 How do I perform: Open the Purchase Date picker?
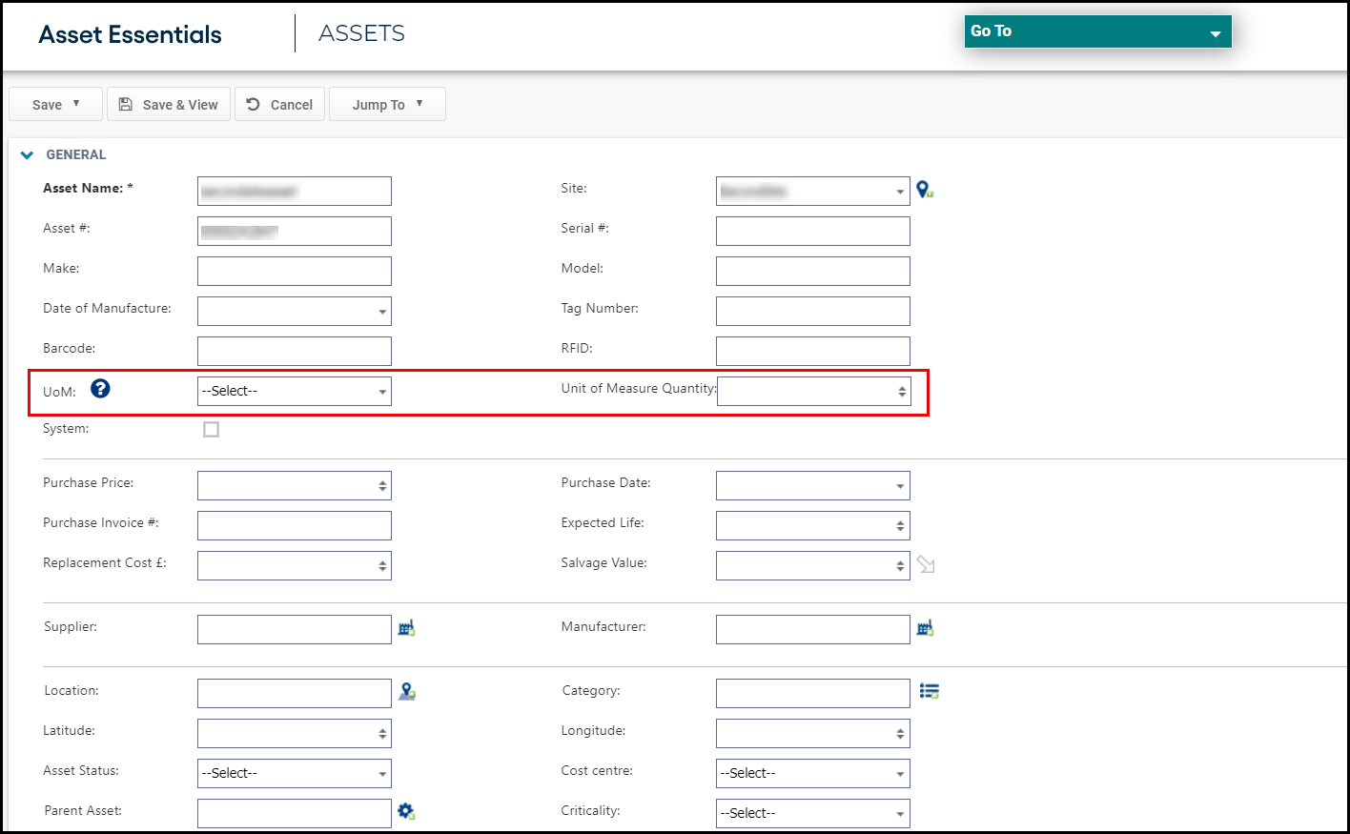coord(813,485)
